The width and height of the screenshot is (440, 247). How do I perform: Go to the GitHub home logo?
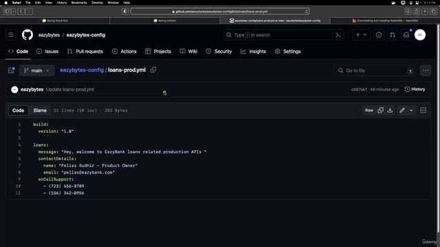tap(27, 35)
